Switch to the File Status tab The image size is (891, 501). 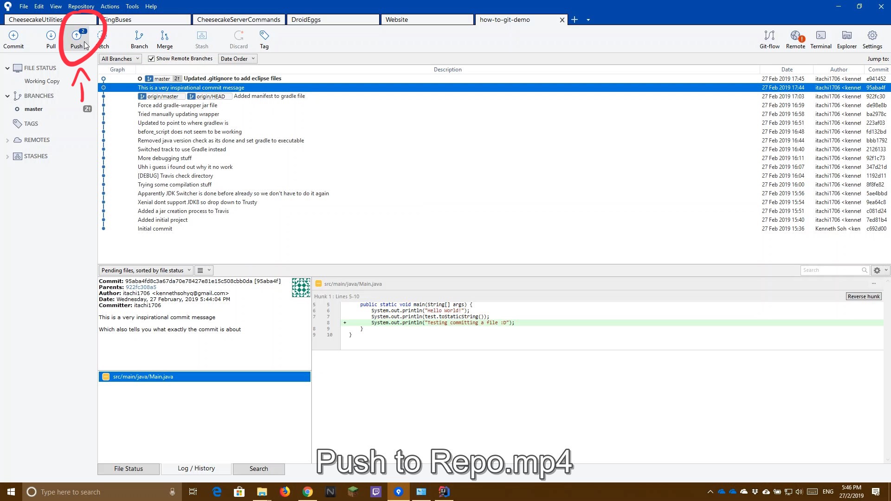(129, 469)
